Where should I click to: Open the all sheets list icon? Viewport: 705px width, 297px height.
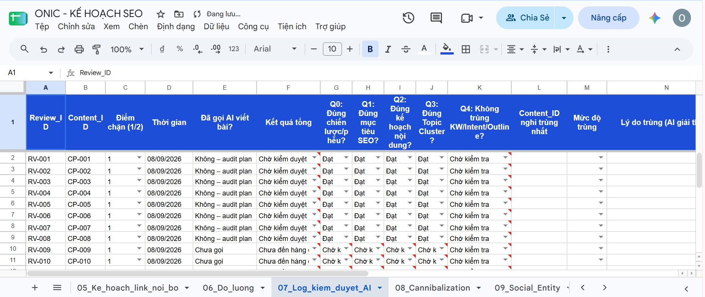tap(57, 288)
